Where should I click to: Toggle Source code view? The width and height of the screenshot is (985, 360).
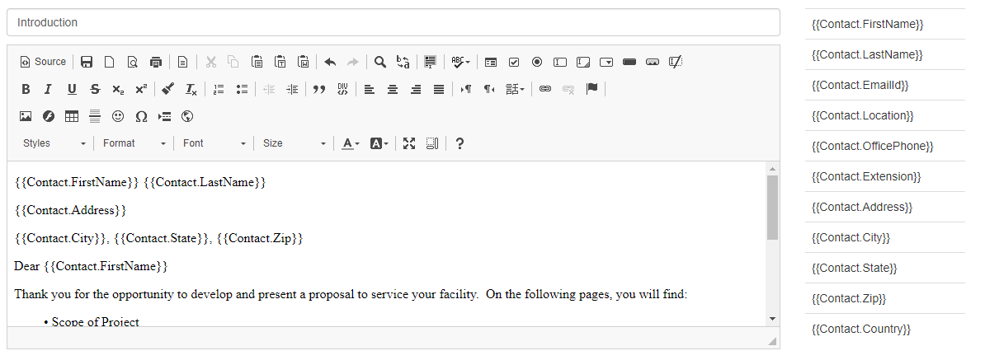tap(43, 62)
